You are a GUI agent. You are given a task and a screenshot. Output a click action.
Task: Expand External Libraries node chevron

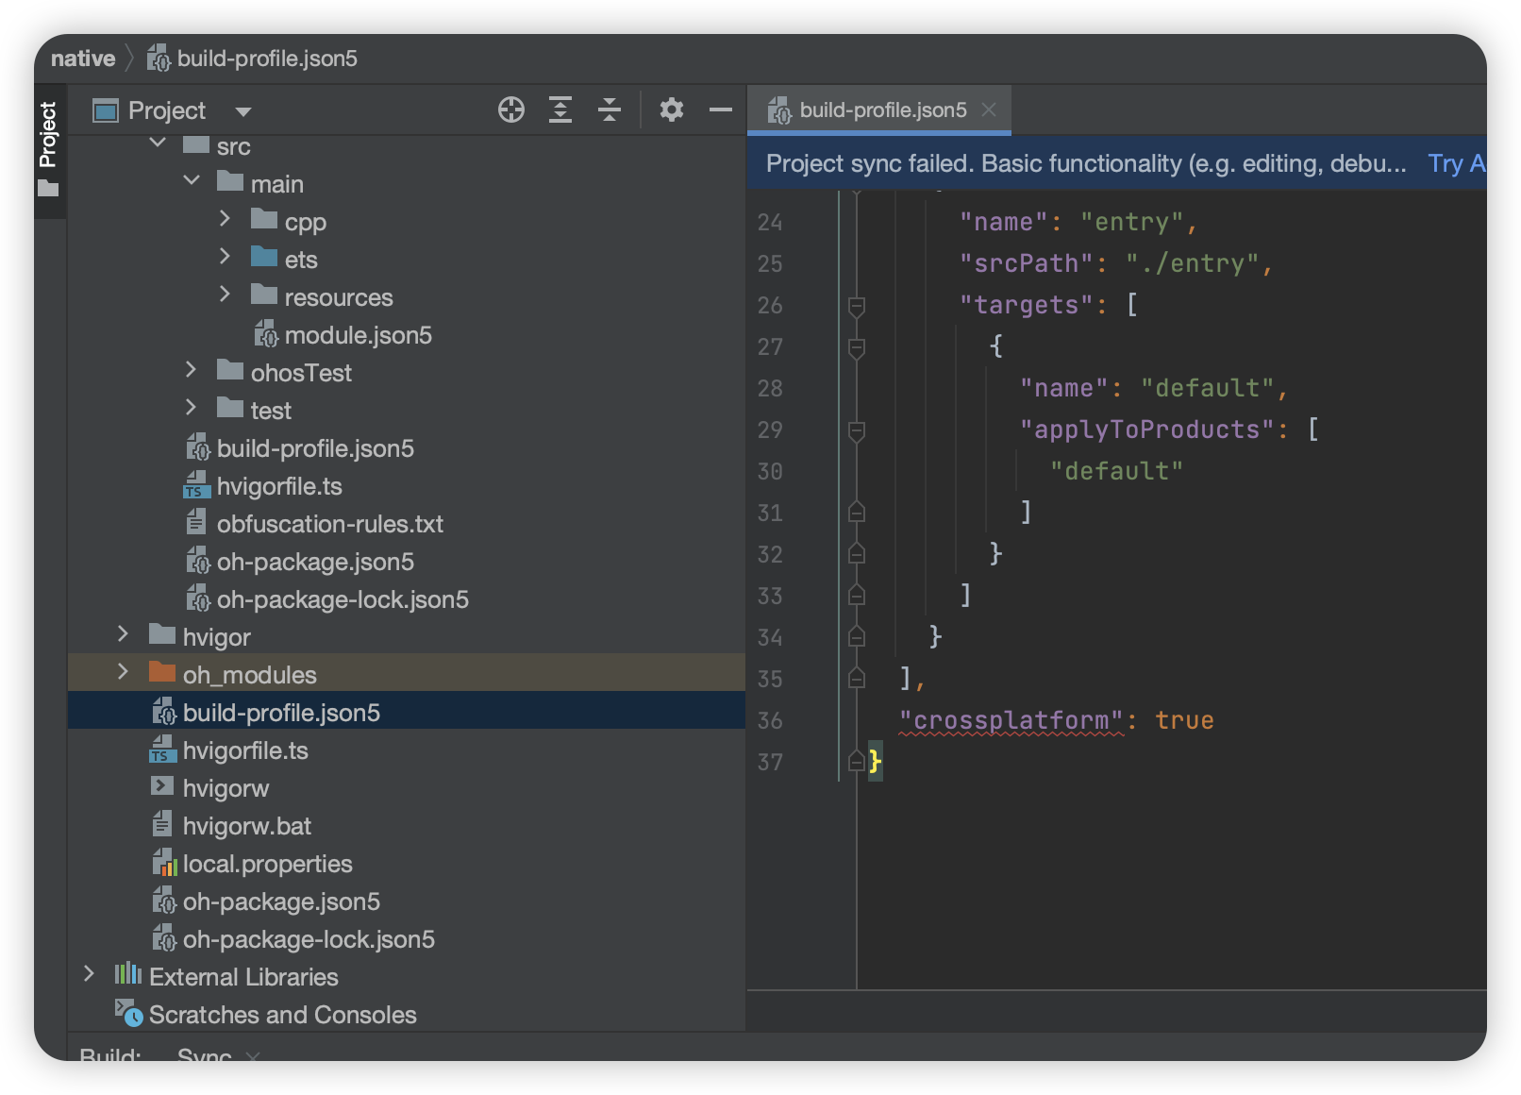[x=89, y=974]
